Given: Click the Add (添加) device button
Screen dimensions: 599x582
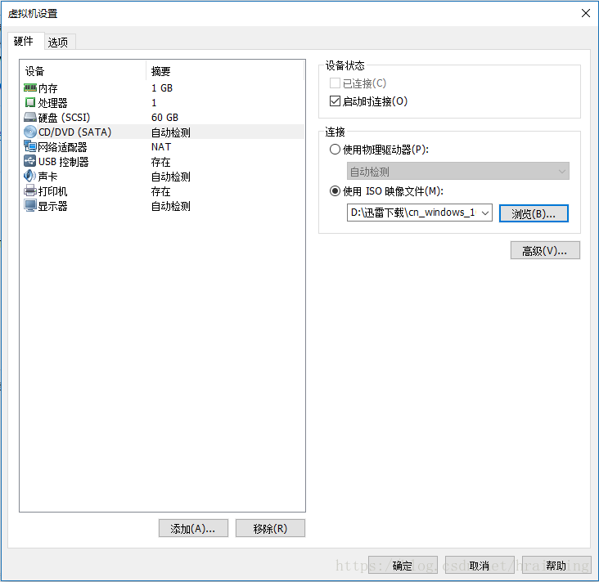Looking at the screenshot, I should pyautogui.click(x=192, y=528).
